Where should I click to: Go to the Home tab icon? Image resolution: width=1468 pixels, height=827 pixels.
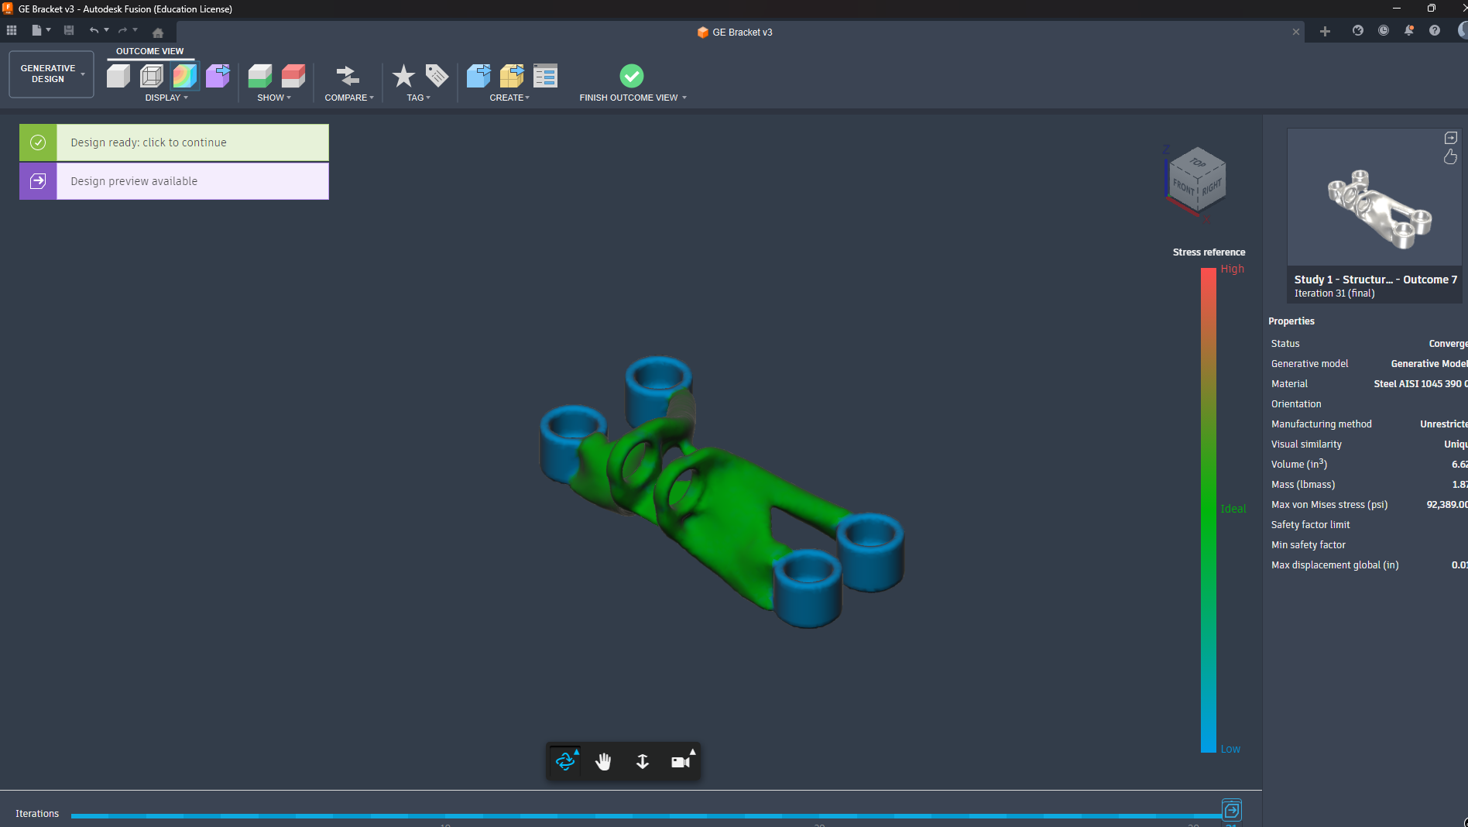[x=158, y=33]
